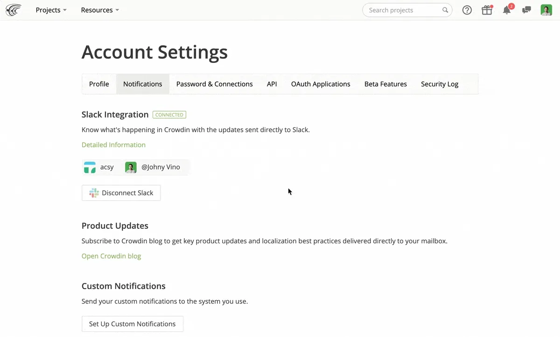Viewport: 560px width, 337px height.
Task: Switch to the Profile tab
Action: tap(99, 84)
